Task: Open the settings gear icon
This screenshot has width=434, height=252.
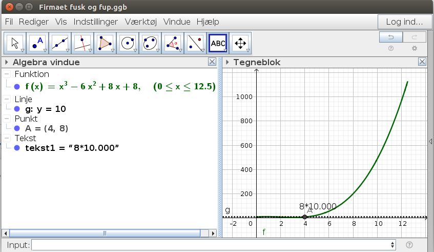Action: pos(415,49)
